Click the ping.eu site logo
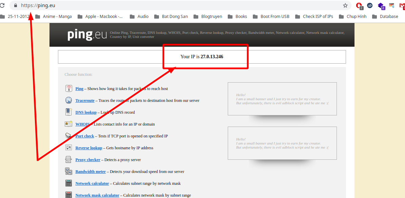The height and width of the screenshot is (198, 405). pos(87,35)
